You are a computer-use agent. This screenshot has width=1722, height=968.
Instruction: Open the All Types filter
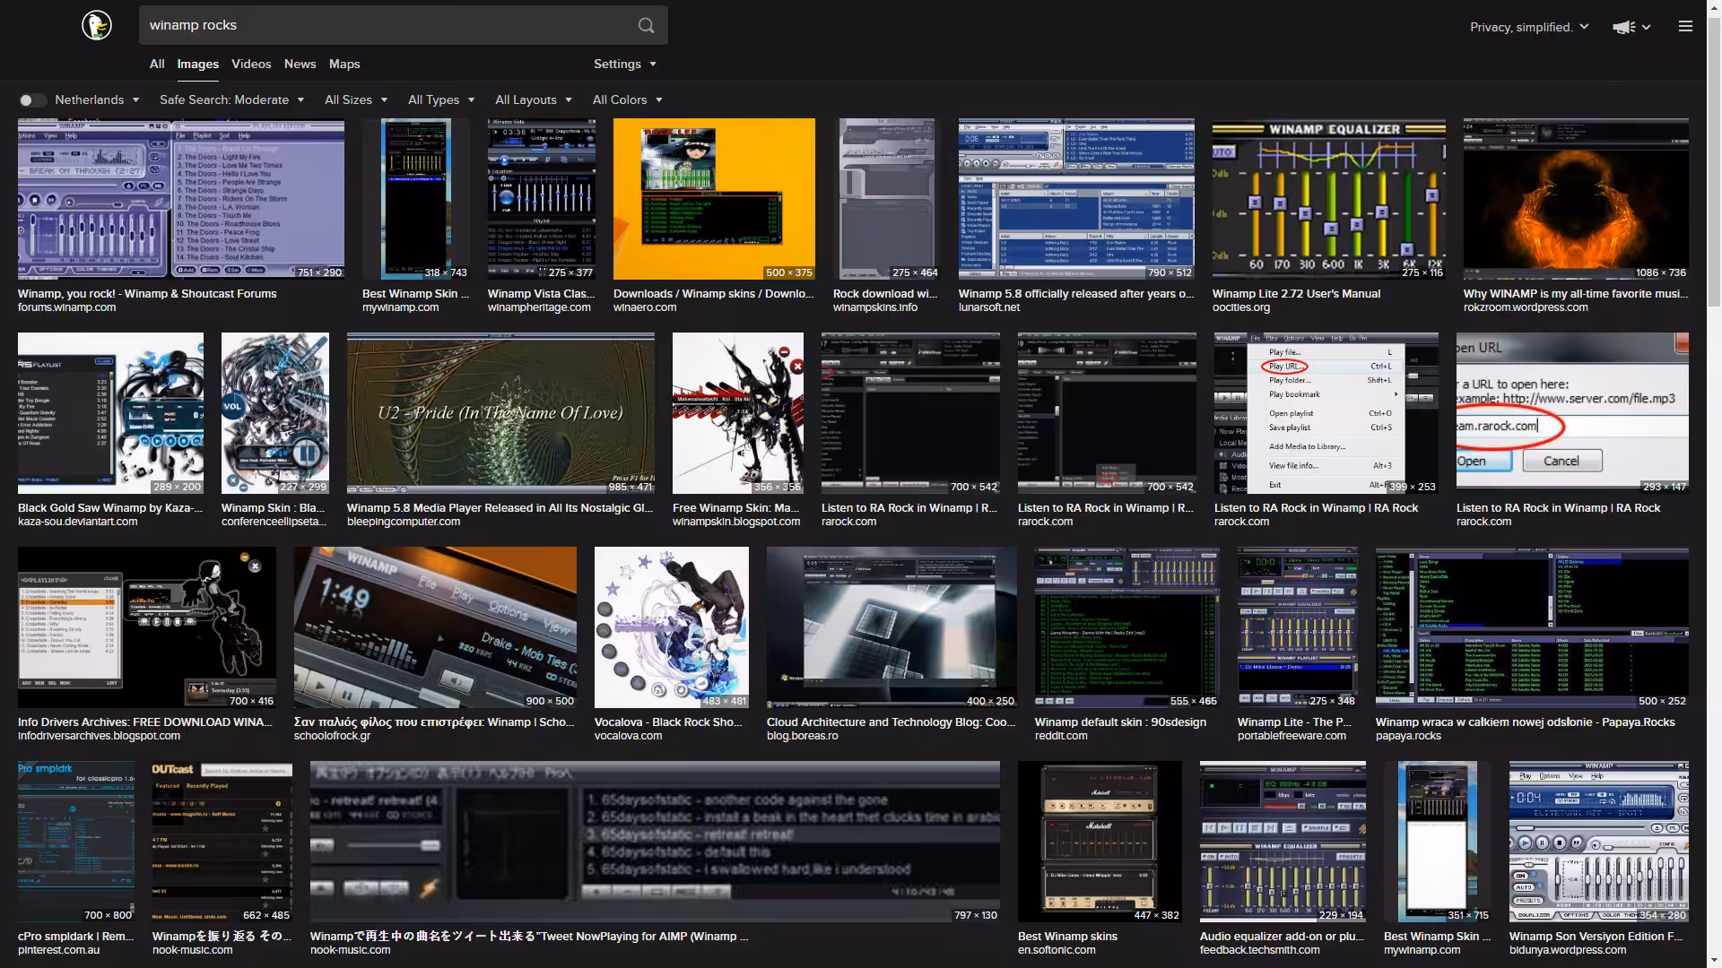point(441,99)
